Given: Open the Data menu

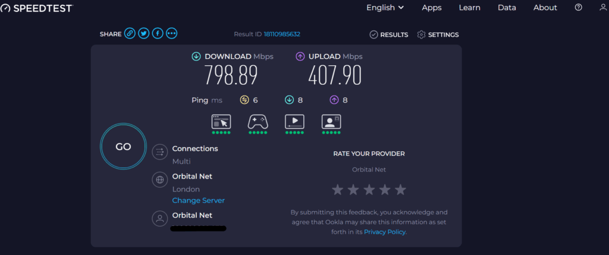Looking at the screenshot, I should click(507, 7).
